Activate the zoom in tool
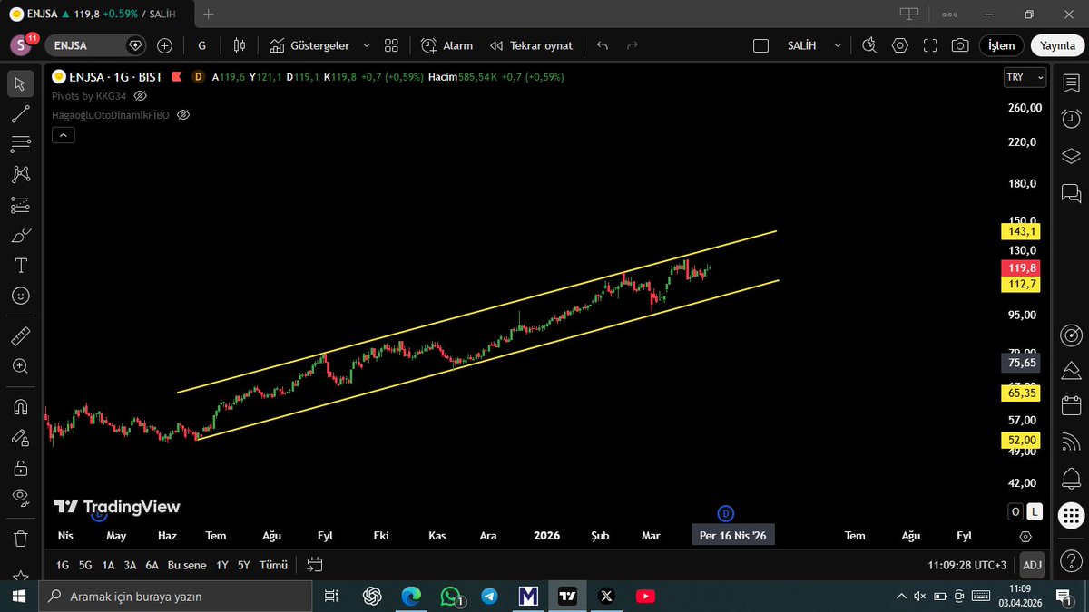This screenshot has height=612, width=1089. pyautogui.click(x=20, y=366)
